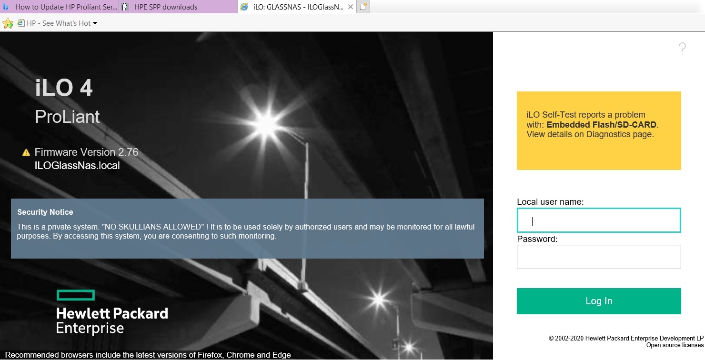Click the favorites star icon
Viewport: 705px width, 360px height.
tap(8, 23)
